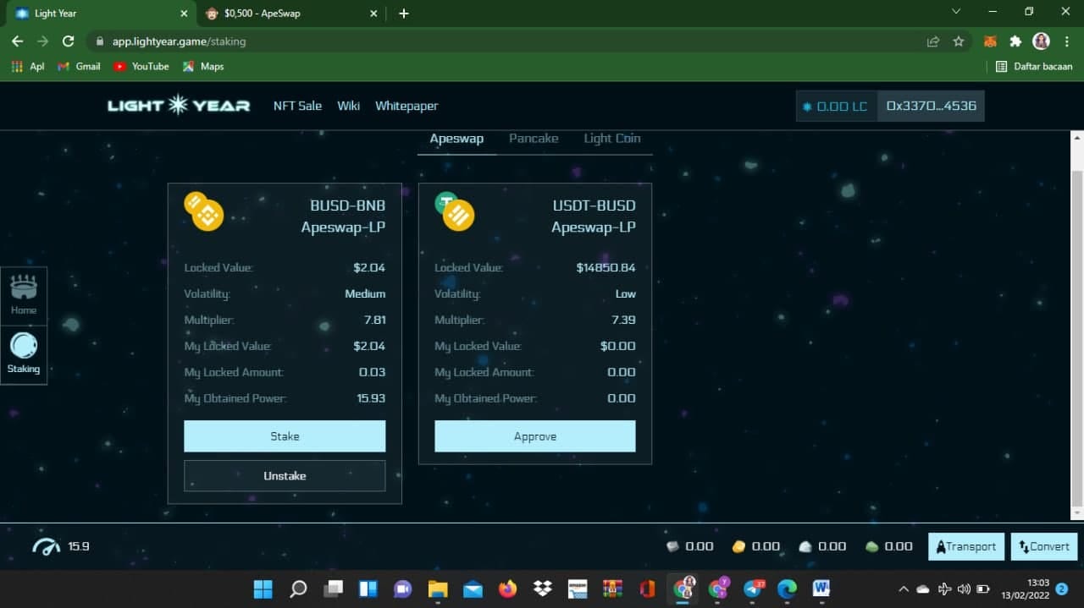Click Approve on USDT-BUSD card
This screenshot has width=1084, height=608.
point(535,436)
